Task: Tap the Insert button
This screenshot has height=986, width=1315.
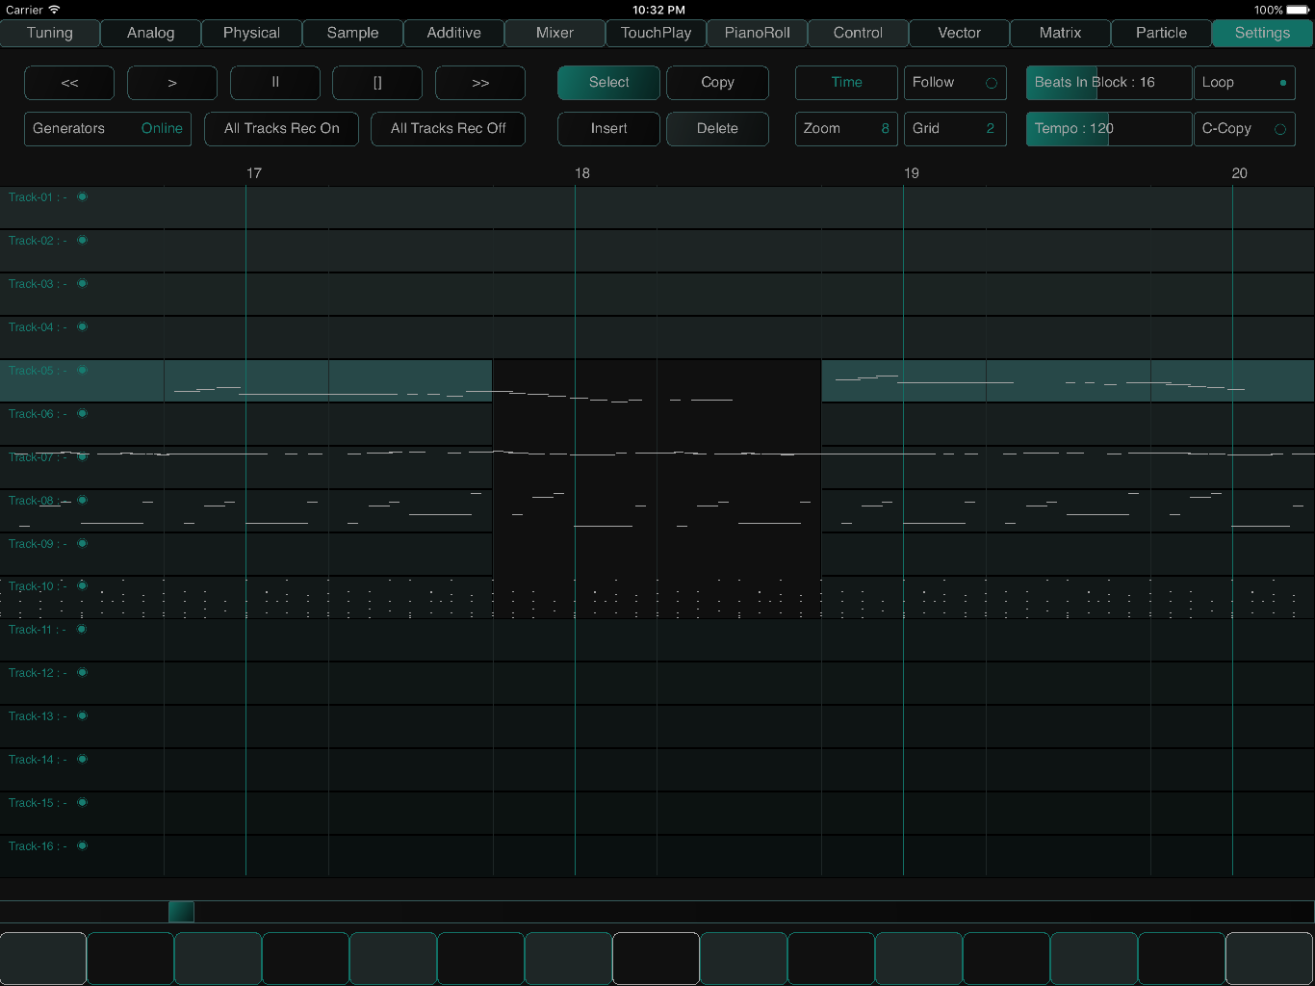Action: click(608, 129)
